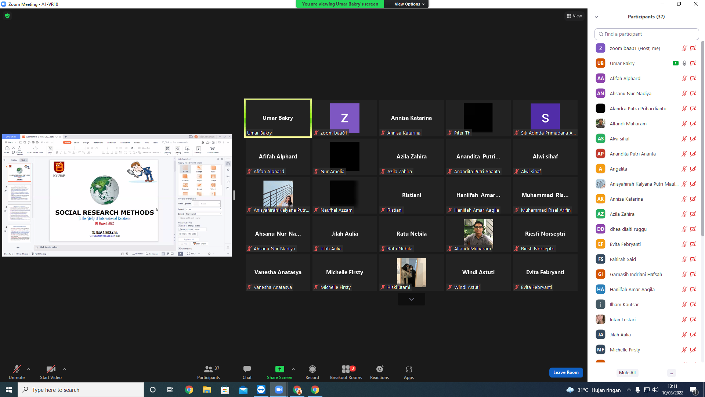This screenshot has height=397, width=705.
Task: Click the green Share Screen icon
Action: pos(279,369)
